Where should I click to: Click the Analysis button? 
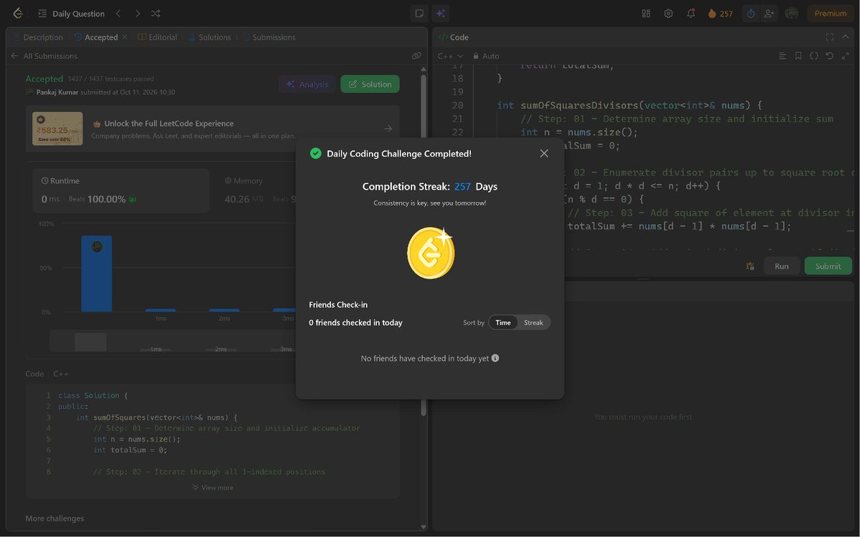click(x=307, y=84)
